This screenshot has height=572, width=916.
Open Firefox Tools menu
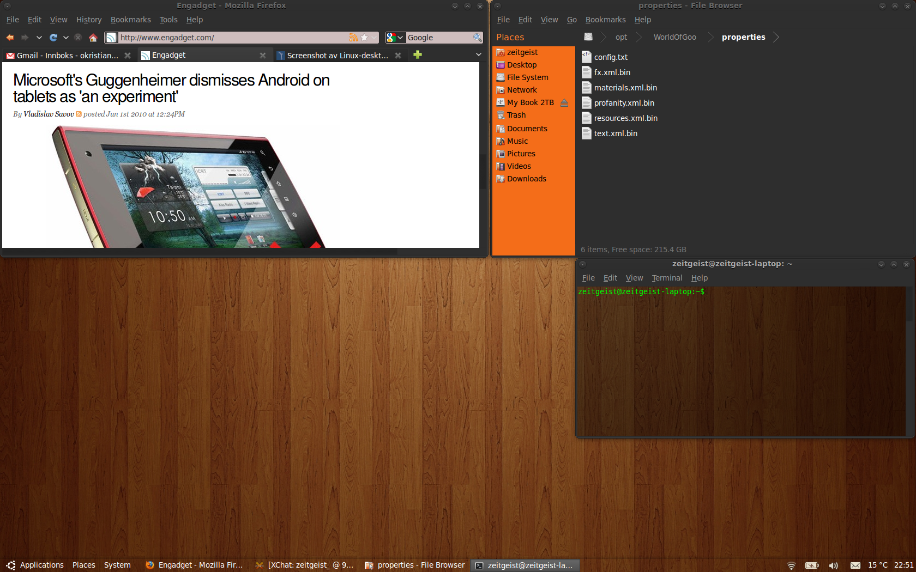click(168, 20)
